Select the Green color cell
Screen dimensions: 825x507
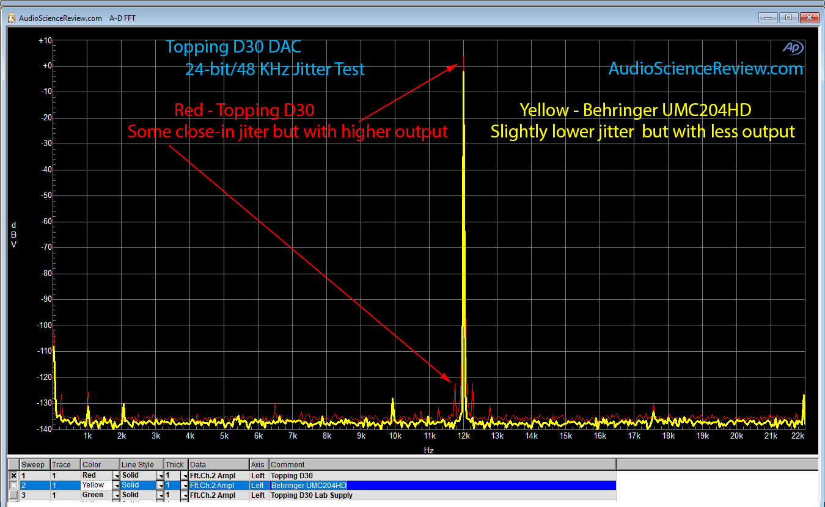tap(97, 495)
